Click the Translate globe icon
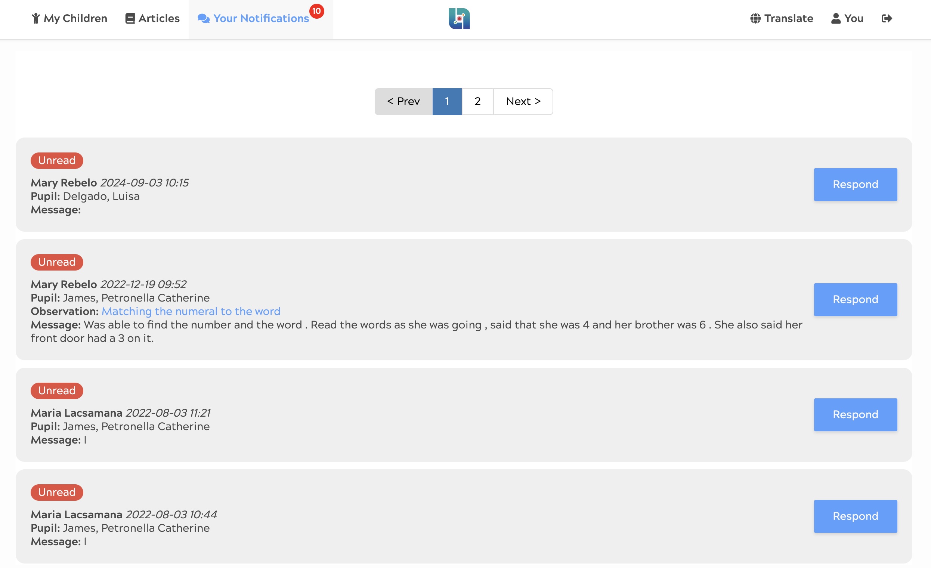 coord(755,18)
